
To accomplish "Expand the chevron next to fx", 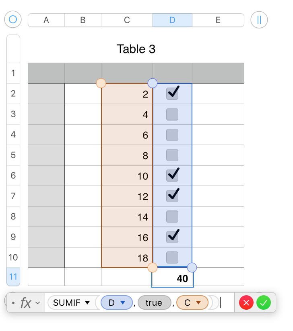I will [37, 303].
